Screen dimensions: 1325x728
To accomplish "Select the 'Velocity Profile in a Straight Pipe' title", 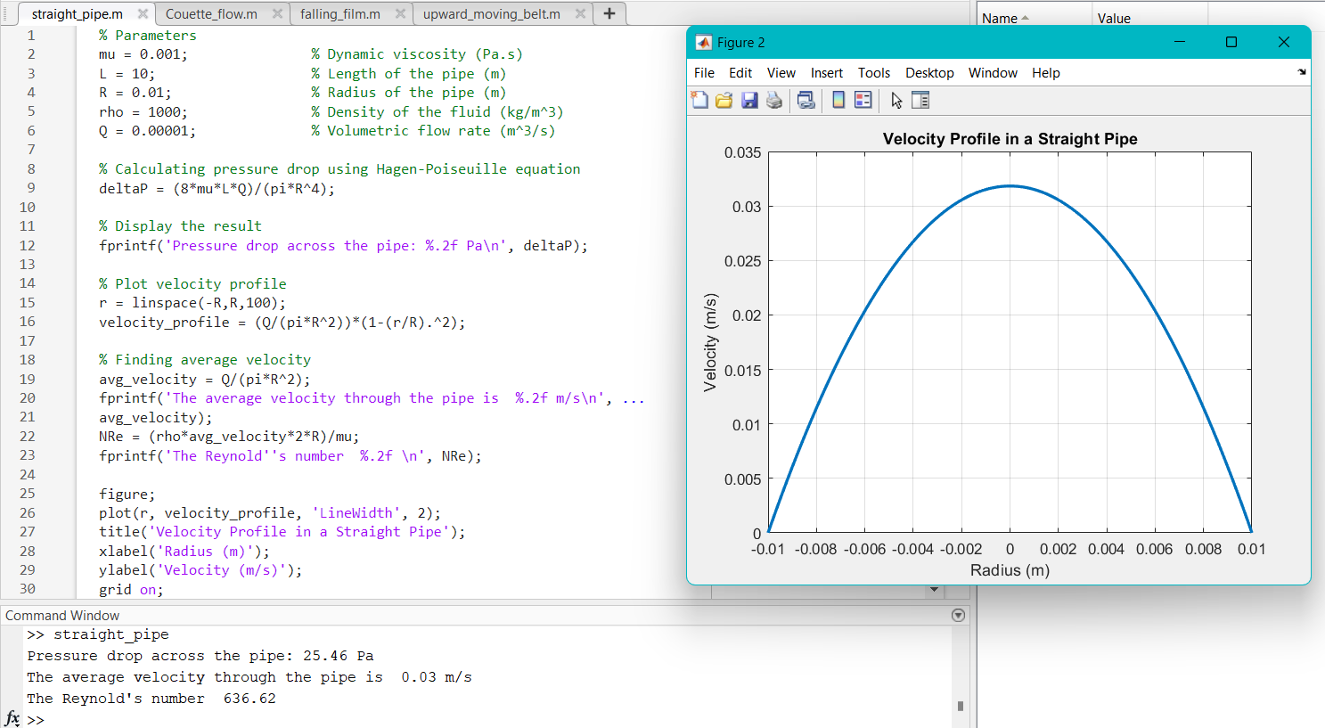I will [x=1010, y=139].
